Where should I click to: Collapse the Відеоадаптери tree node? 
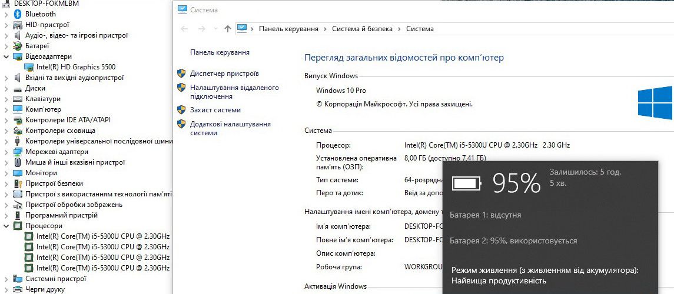pyautogui.click(x=6, y=56)
